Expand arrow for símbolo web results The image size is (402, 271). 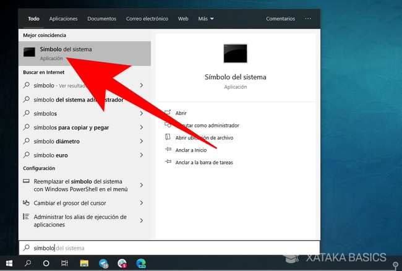141,85
